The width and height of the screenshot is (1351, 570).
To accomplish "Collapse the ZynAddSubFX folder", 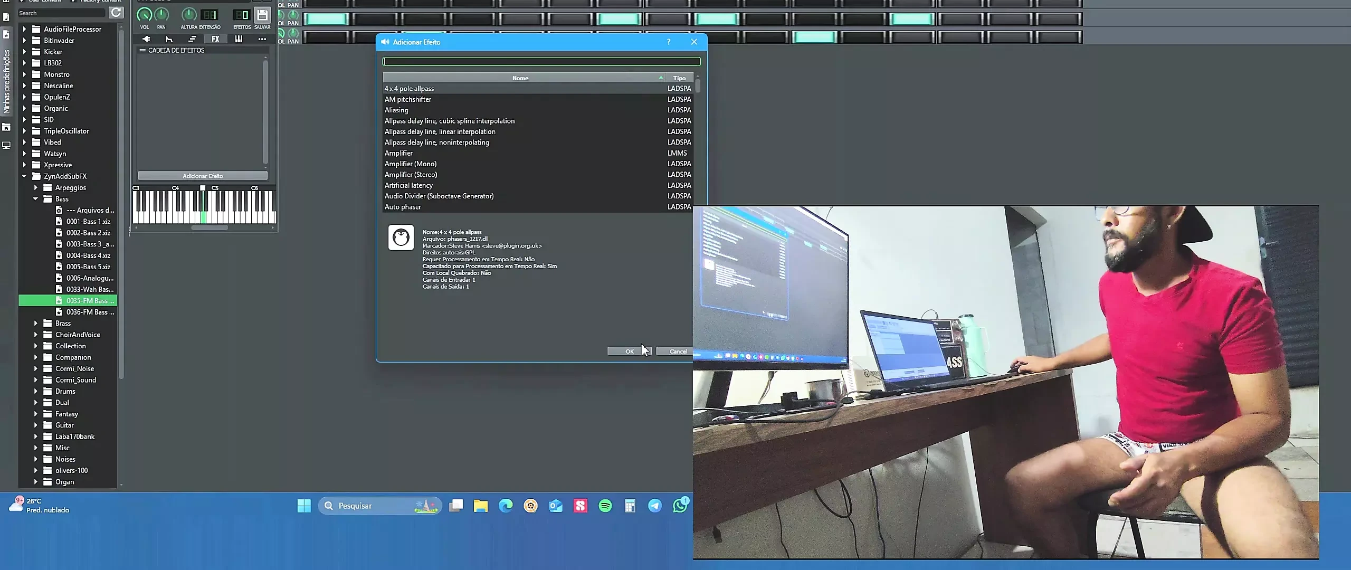I will [x=24, y=176].
